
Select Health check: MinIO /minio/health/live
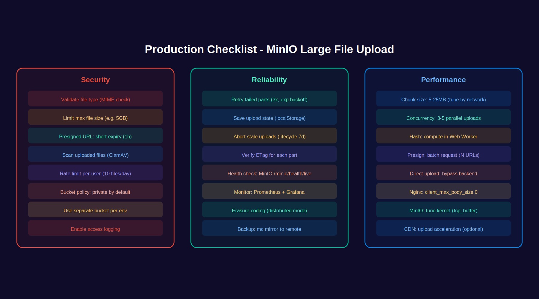point(269,173)
